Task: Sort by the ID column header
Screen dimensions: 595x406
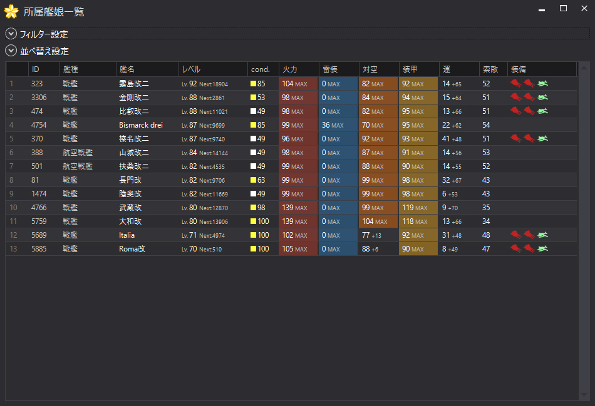Action: pos(44,69)
